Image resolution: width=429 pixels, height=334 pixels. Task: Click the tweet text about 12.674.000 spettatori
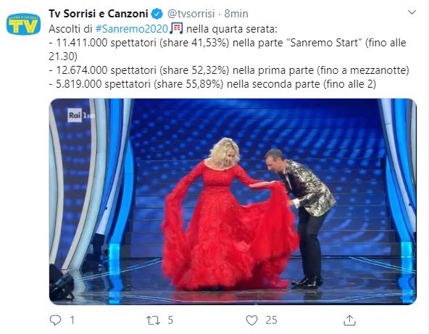[229, 70]
